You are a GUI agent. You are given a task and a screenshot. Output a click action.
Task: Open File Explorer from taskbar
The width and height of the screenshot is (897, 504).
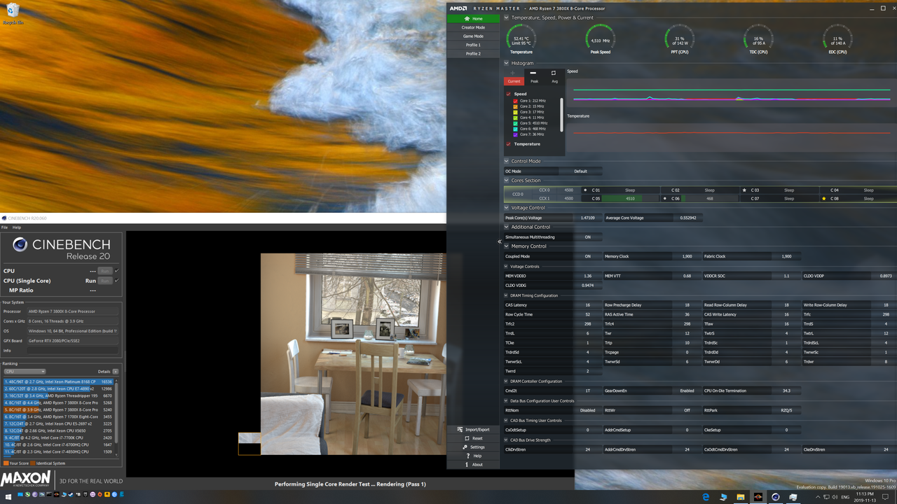[x=741, y=497]
